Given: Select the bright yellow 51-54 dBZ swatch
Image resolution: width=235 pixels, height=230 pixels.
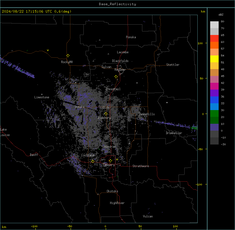Looking at the screenshot, I should pyautogui.click(x=214, y=59).
